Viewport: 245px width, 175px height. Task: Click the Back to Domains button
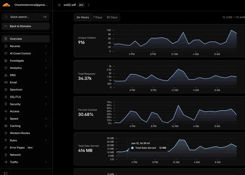(x=26, y=26)
